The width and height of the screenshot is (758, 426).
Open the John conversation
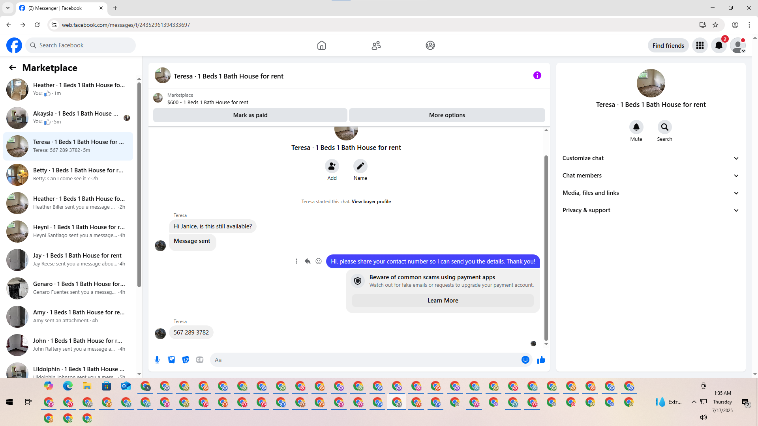click(x=68, y=345)
